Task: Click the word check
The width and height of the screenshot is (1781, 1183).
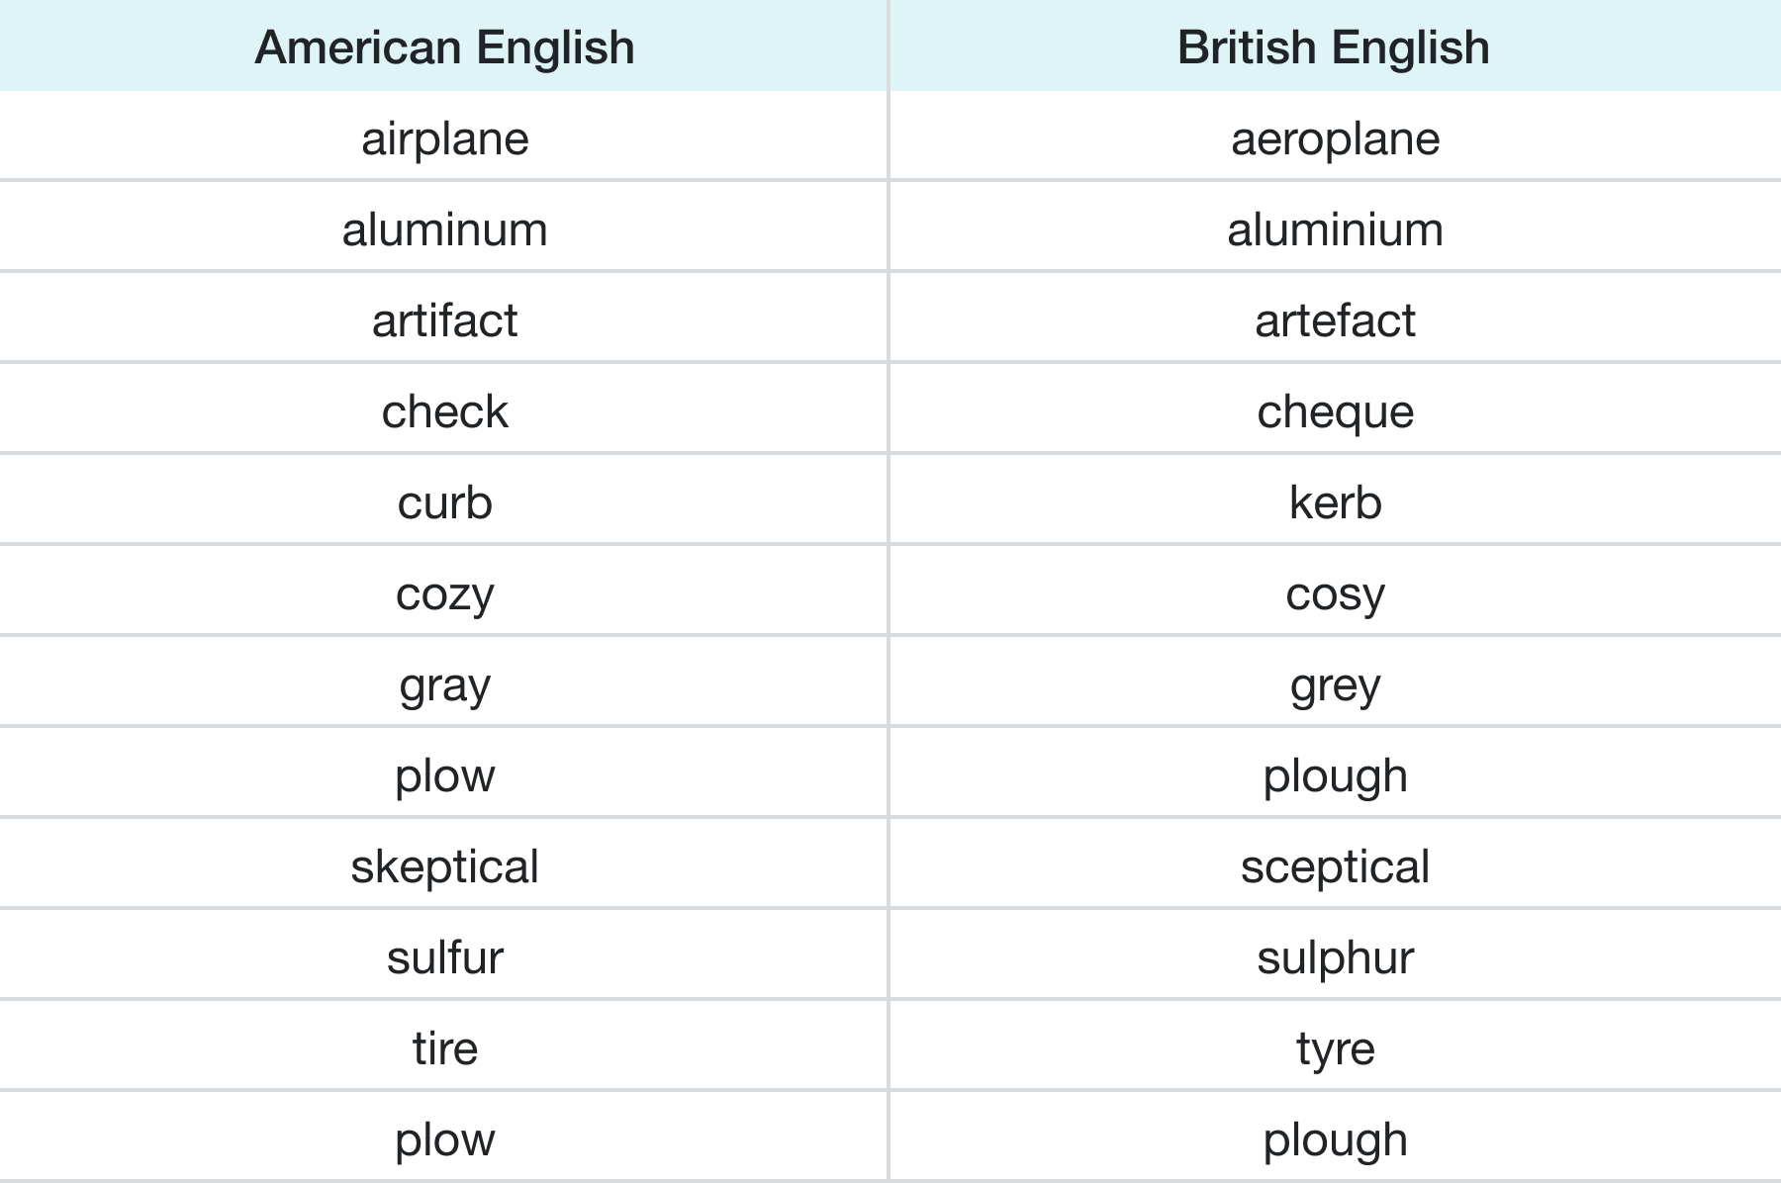Action: tap(444, 411)
